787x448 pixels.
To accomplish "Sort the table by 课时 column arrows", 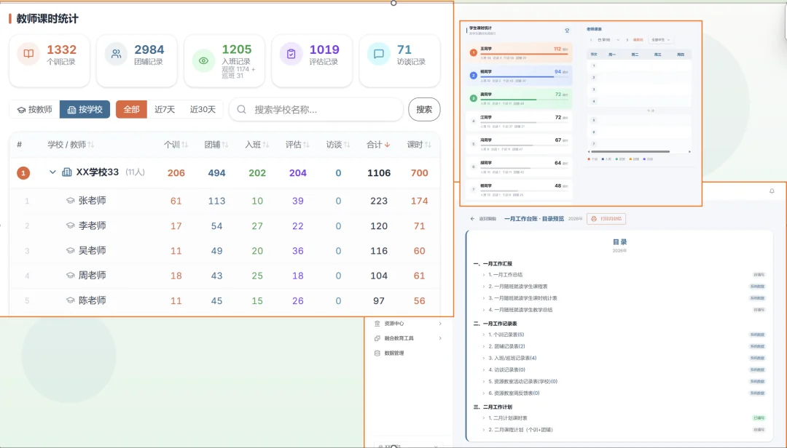I will click(428, 145).
